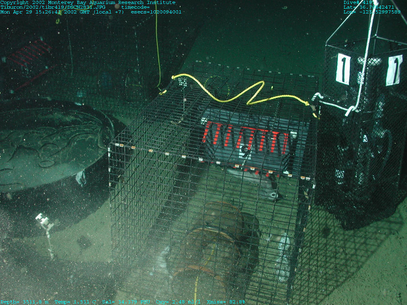Click the esecs=1020094001 readout
Image resolution: width=407 pixels, height=305 pixels.
156,12
